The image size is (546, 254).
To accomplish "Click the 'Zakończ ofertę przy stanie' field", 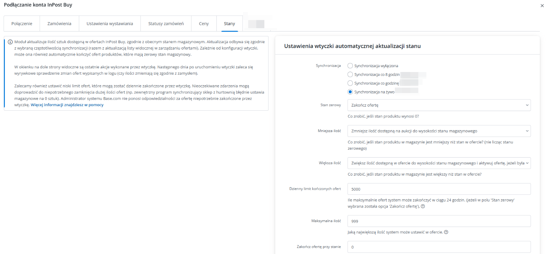I will pos(439,247).
